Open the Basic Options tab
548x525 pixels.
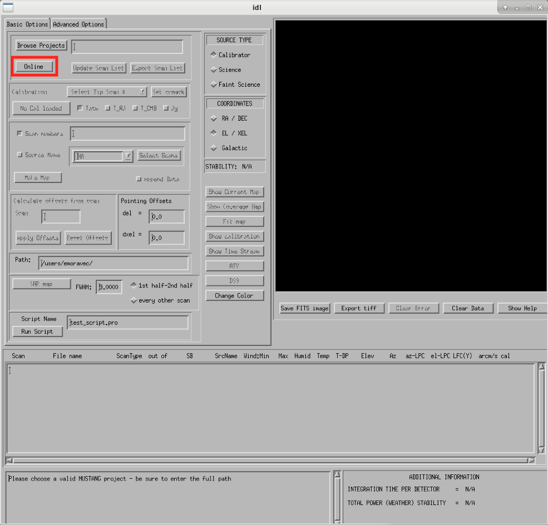coord(27,24)
